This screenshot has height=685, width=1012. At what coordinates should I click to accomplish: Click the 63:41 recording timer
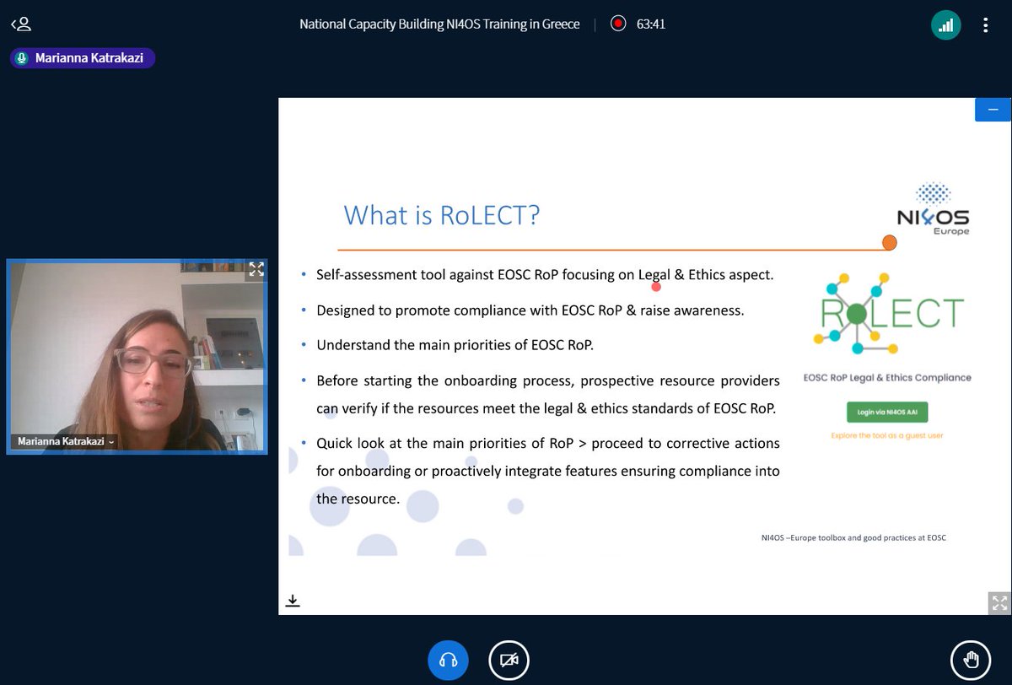point(651,24)
